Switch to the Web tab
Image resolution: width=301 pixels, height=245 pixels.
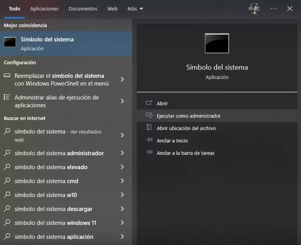click(112, 9)
